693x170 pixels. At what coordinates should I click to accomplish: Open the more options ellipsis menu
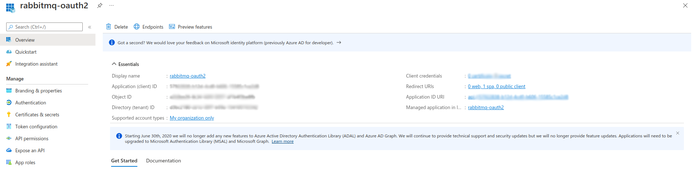point(111,5)
